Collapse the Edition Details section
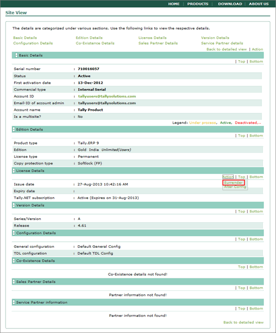Screen dimensions: 276x333 (14, 129)
